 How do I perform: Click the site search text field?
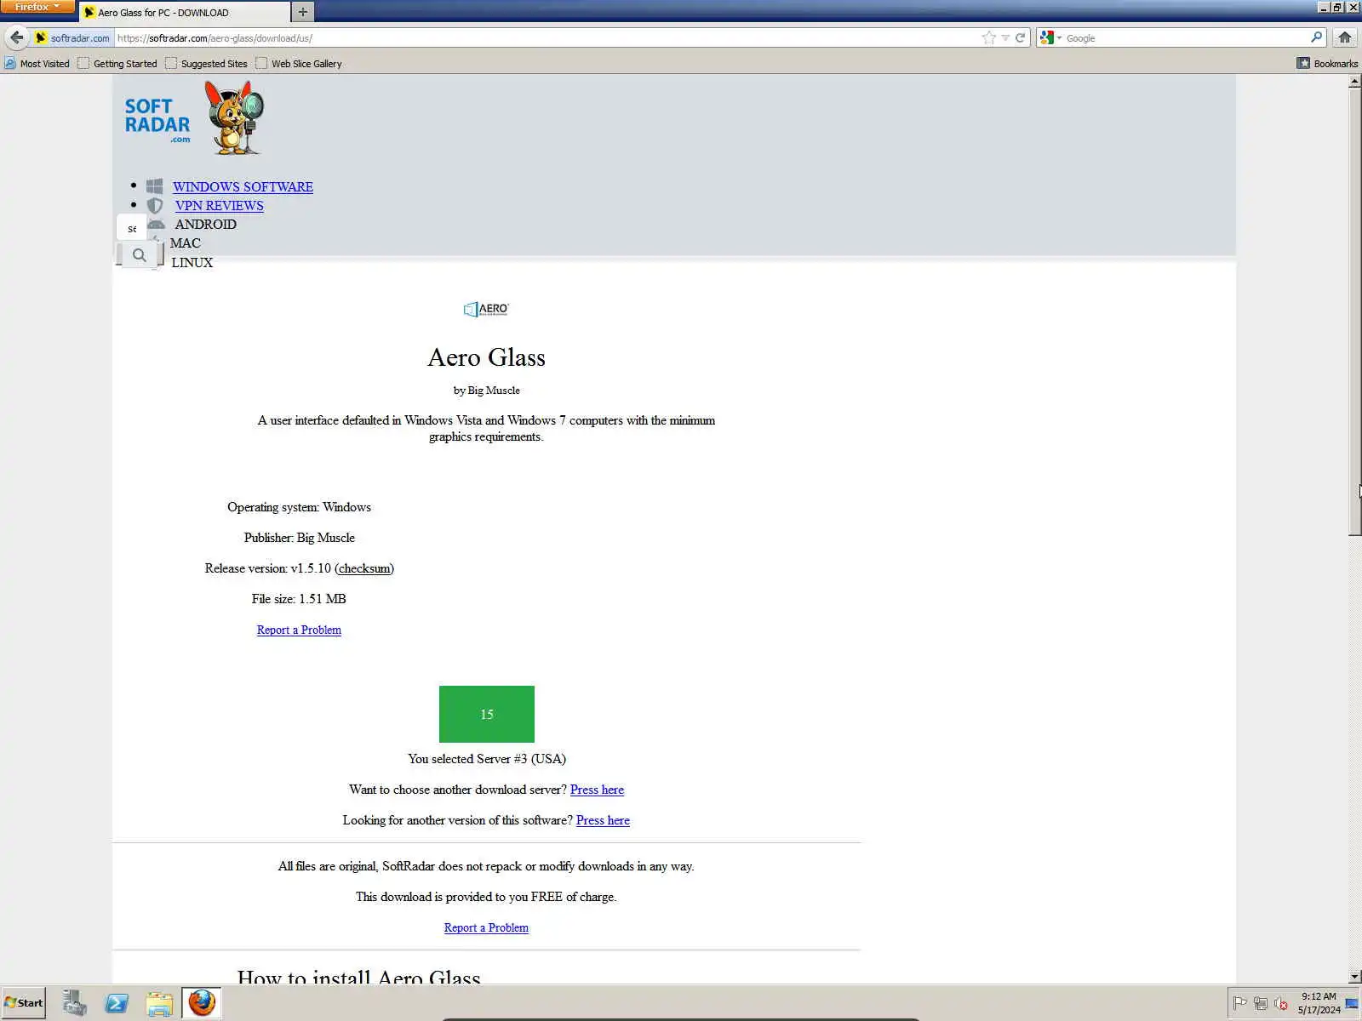tap(132, 228)
